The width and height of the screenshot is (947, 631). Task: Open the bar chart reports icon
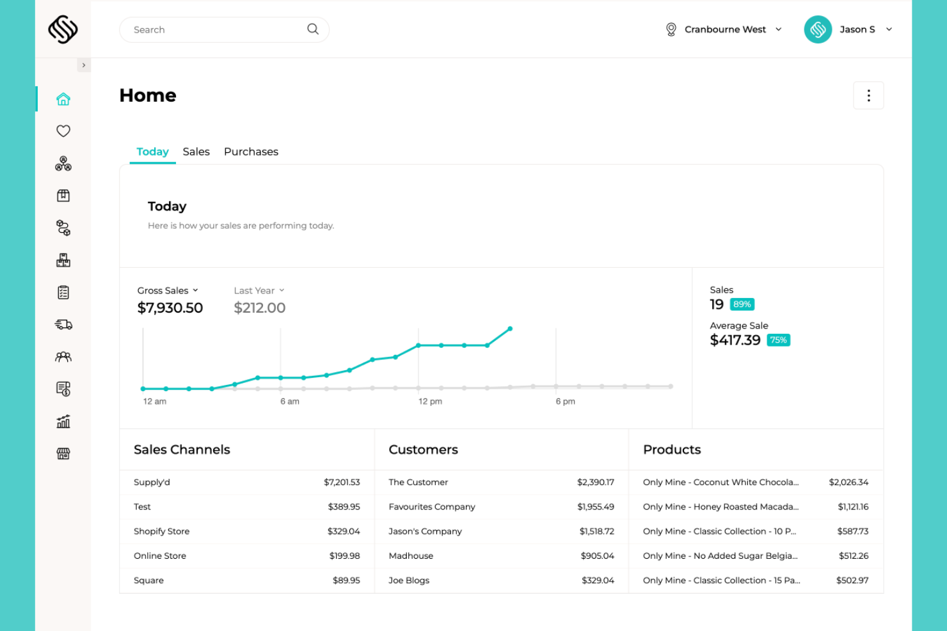(x=63, y=421)
